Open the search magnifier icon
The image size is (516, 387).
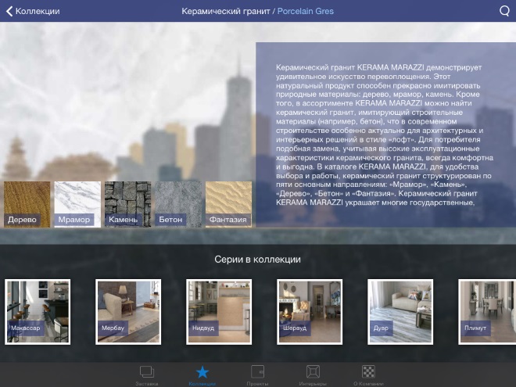click(x=504, y=11)
